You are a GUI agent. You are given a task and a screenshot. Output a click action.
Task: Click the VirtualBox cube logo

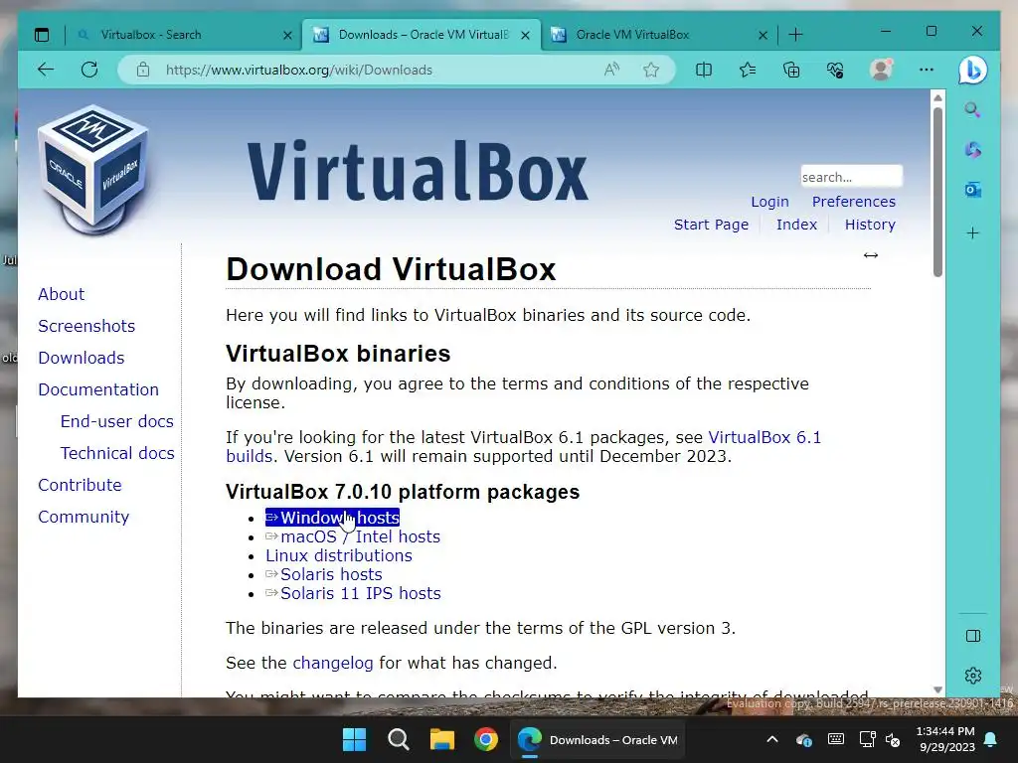(x=94, y=170)
